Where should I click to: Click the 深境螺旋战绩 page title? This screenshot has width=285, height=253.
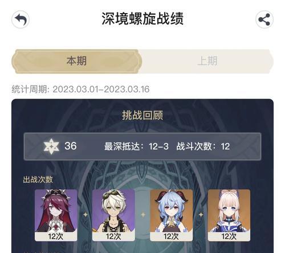[x=142, y=19]
